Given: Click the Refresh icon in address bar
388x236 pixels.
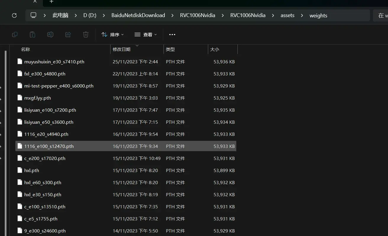Looking at the screenshot, I should coord(14,16).
